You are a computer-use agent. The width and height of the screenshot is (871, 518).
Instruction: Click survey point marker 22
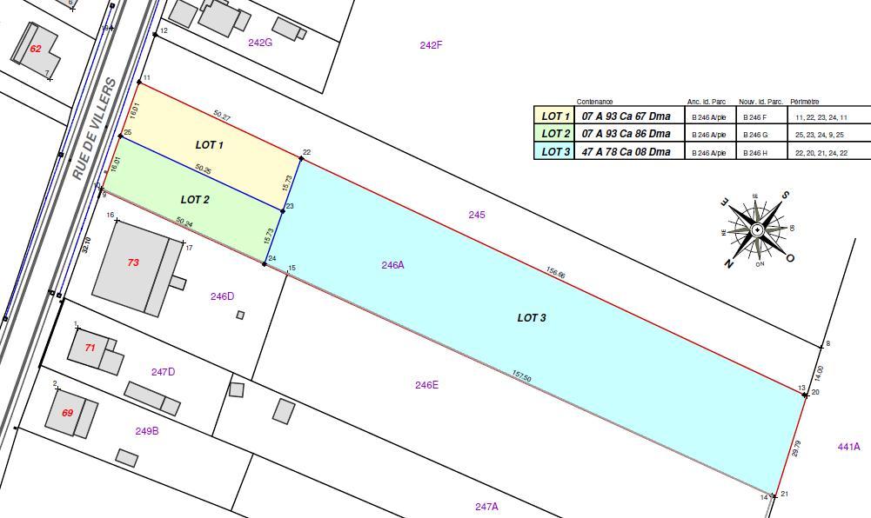click(x=299, y=158)
